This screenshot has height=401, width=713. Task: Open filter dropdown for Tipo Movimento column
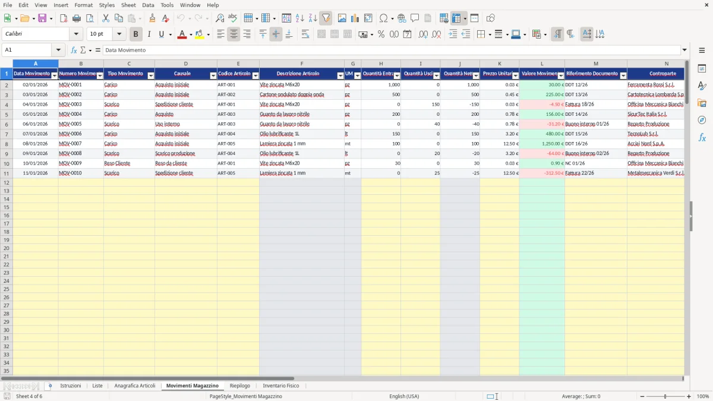(151, 75)
